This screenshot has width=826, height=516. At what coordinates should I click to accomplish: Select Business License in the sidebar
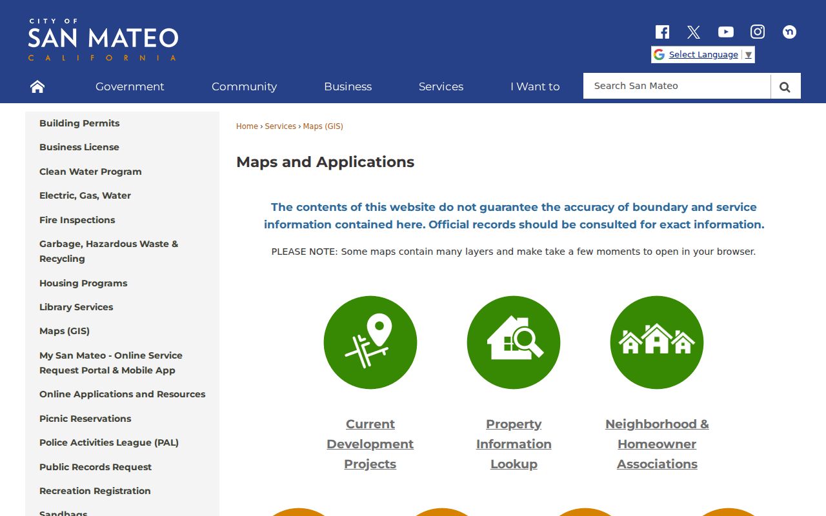[x=79, y=147]
